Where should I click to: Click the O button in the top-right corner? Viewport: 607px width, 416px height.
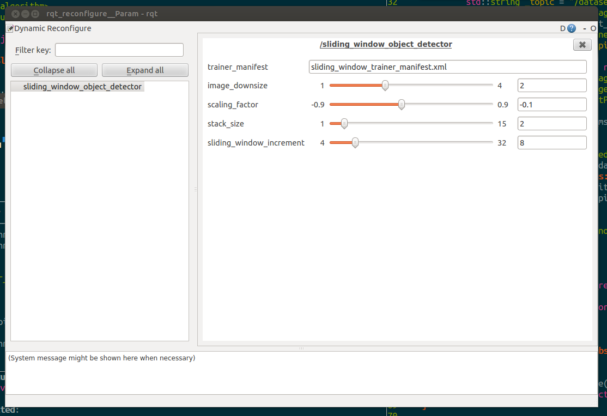(x=593, y=28)
